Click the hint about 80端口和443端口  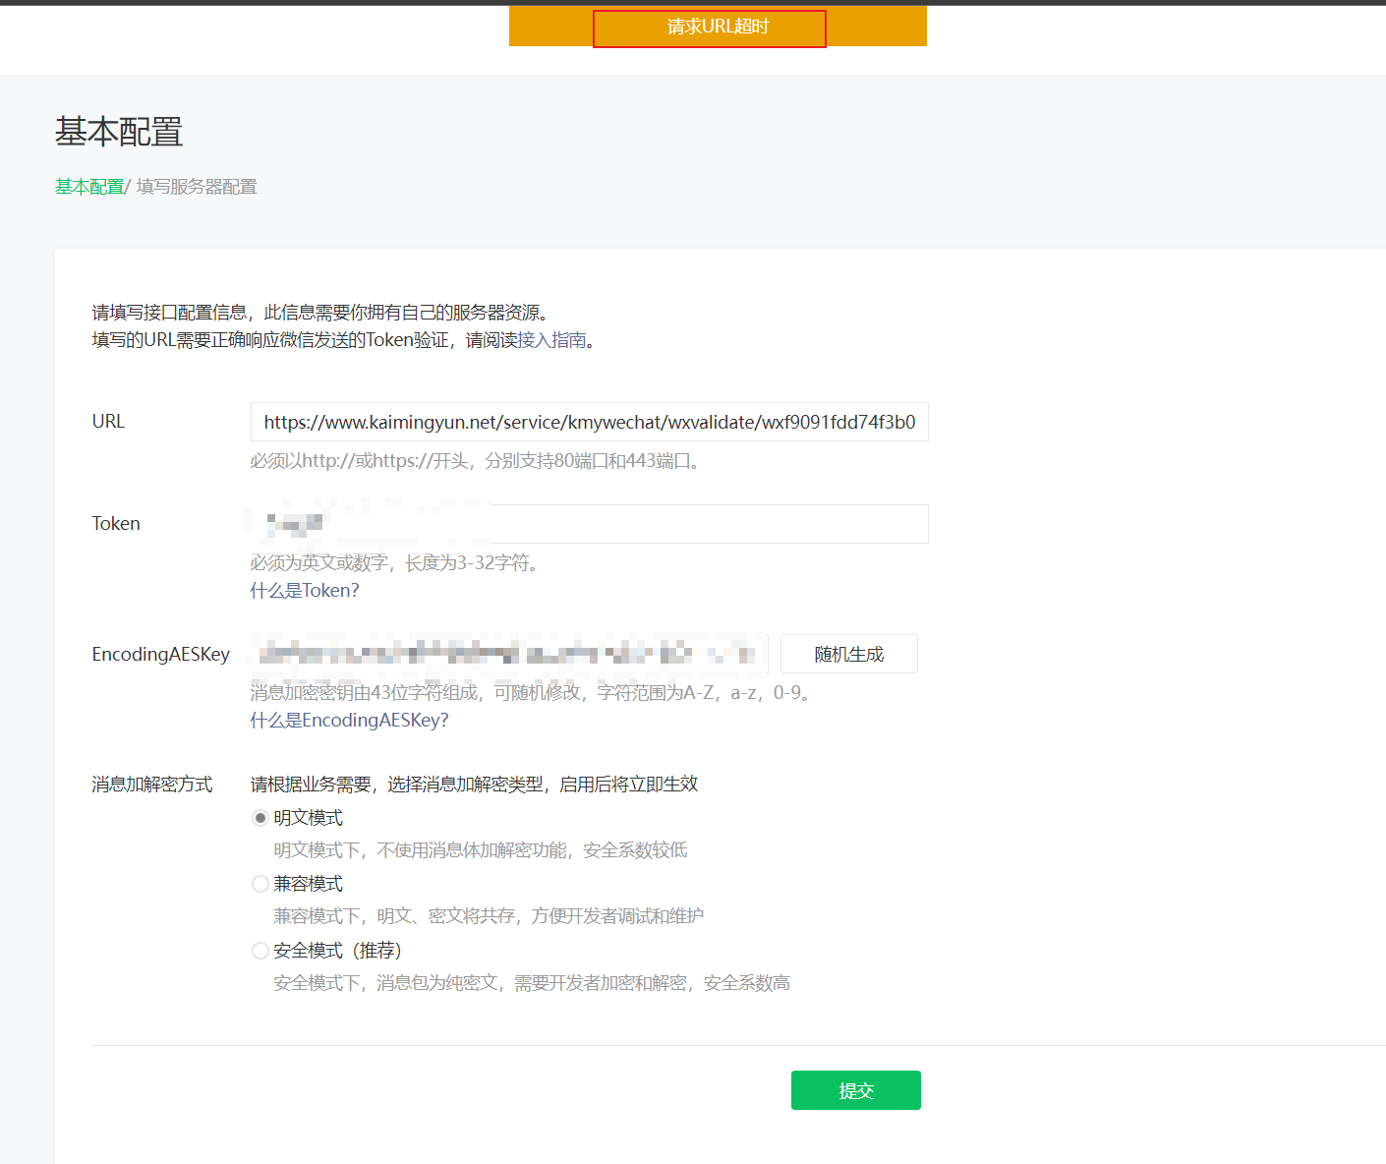pos(478,461)
